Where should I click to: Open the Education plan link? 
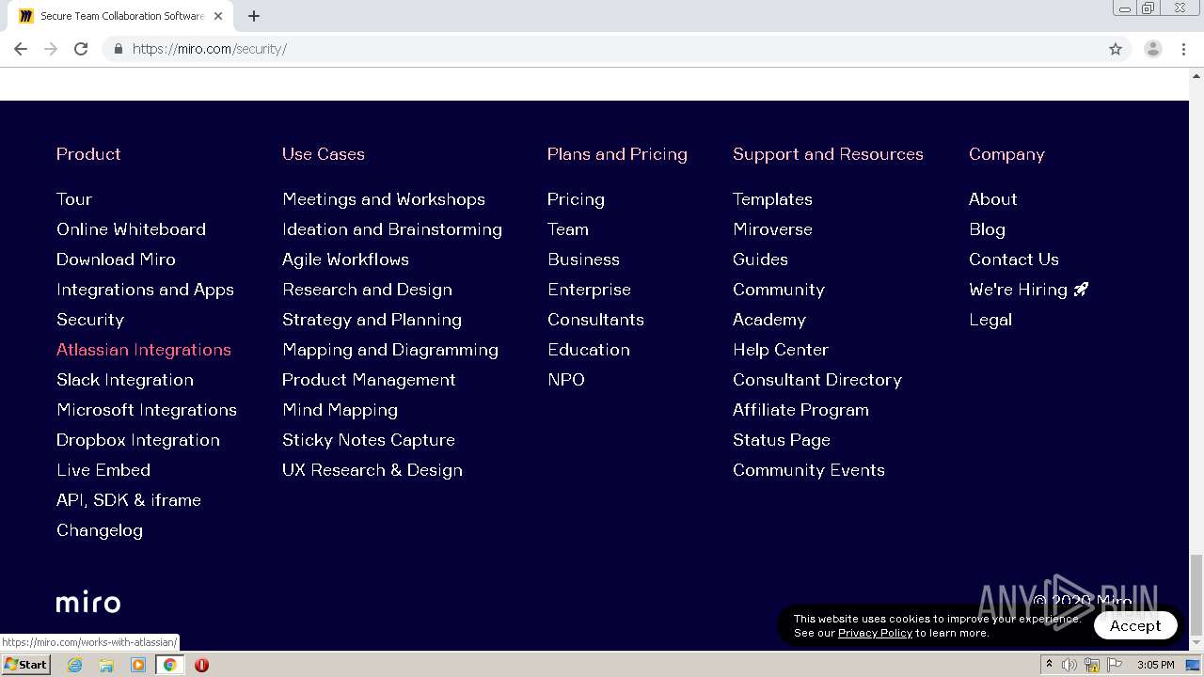[x=589, y=350]
